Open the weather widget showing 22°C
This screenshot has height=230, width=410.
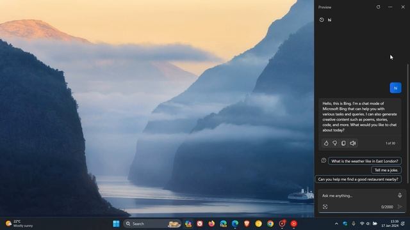[20, 224]
